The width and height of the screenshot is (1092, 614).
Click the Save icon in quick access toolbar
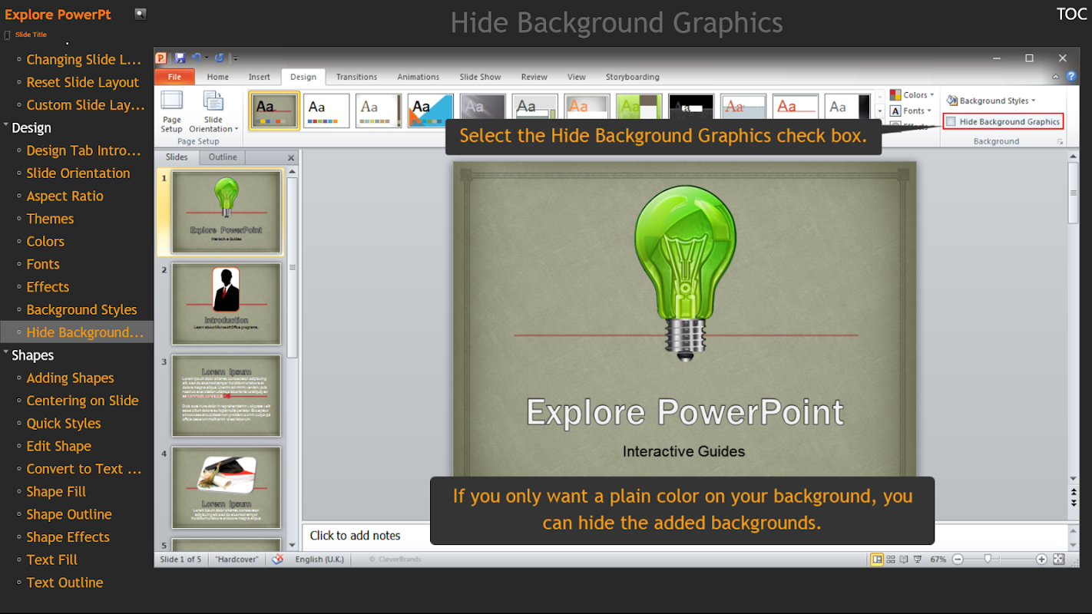pyautogui.click(x=180, y=58)
